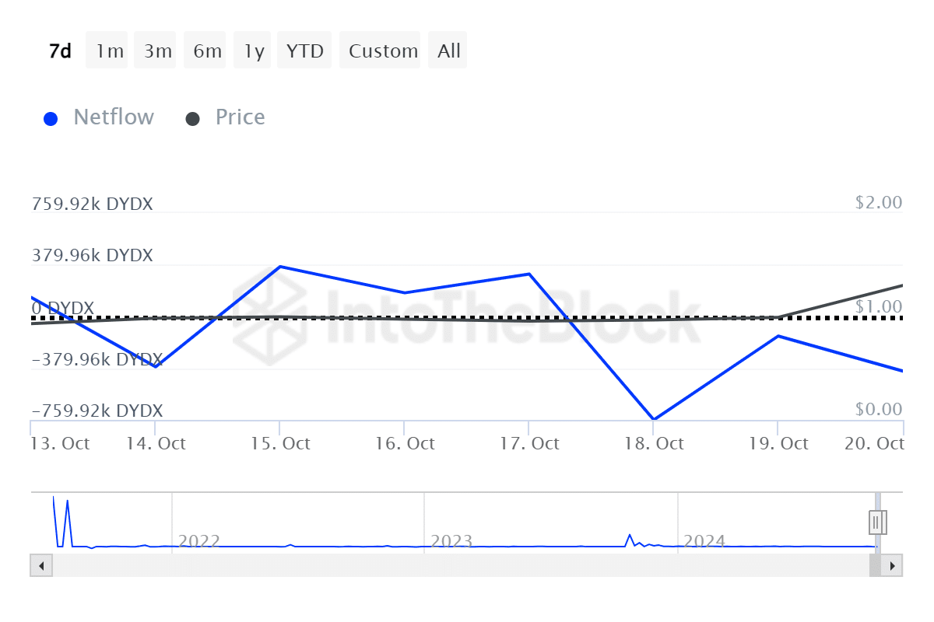Image resolution: width=934 pixels, height=622 pixels.
Task: Toggle the Netflow legend label text
Action: coord(114,117)
